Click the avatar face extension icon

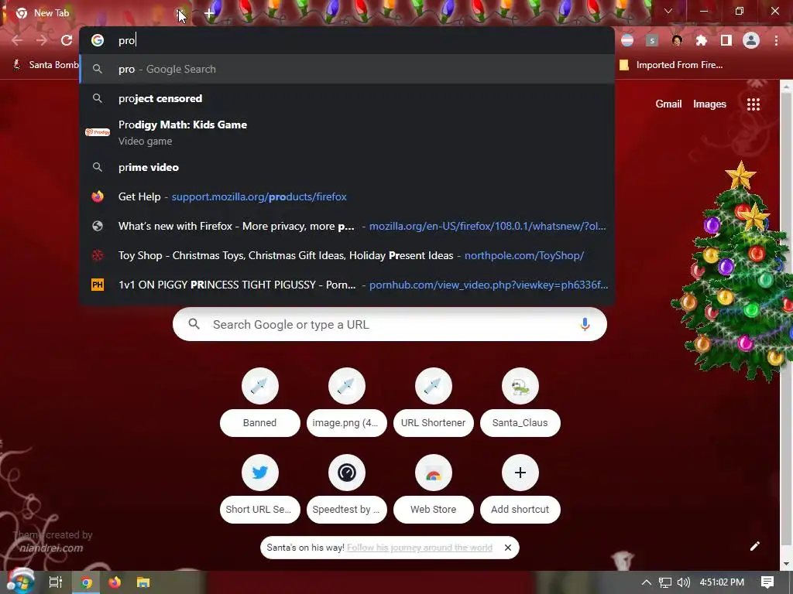coord(677,40)
